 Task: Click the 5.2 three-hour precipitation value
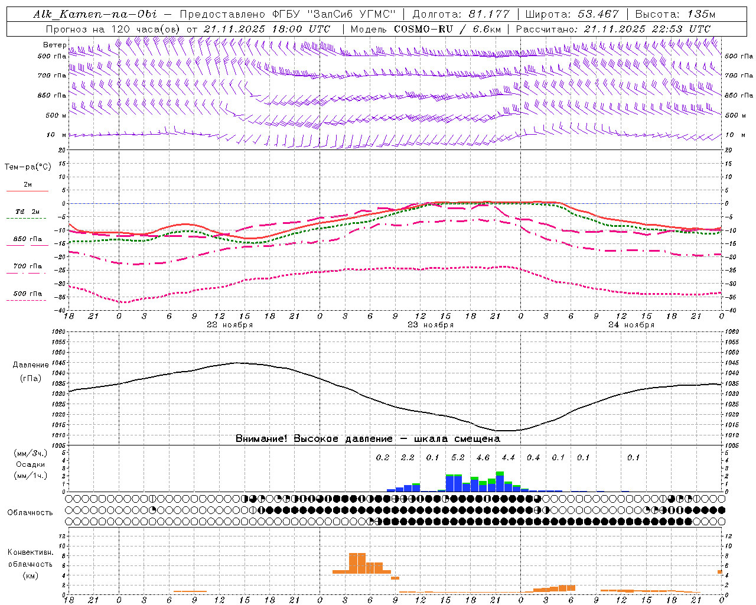pyautogui.click(x=458, y=457)
